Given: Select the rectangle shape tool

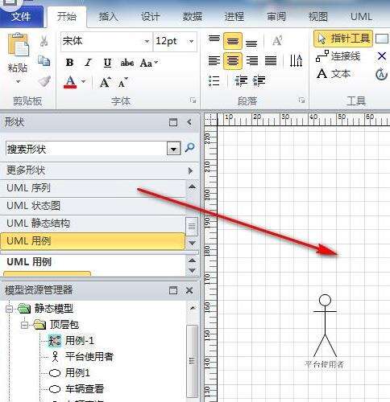Looking at the screenshot, I should [x=382, y=39].
